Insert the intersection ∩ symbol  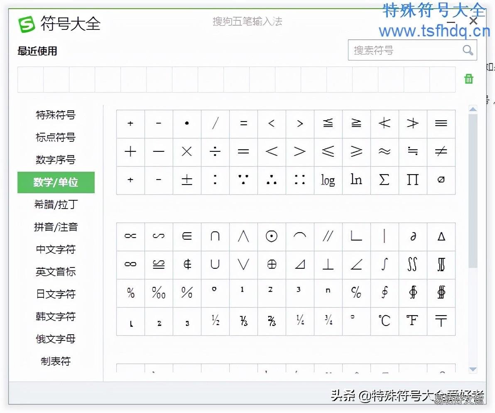[x=215, y=236]
